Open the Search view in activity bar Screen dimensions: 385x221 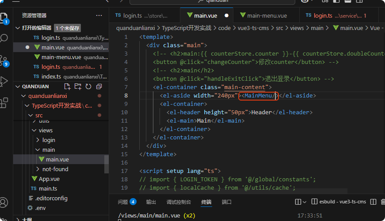pyautogui.click(x=4, y=38)
